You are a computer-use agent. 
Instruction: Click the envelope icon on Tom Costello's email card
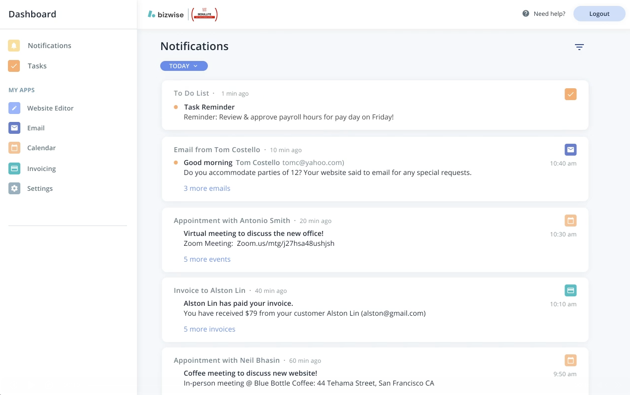pyautogui.click(x=570, y=149)
